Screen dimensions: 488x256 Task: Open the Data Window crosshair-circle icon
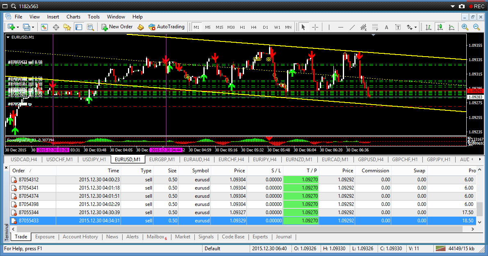[56, 27]
